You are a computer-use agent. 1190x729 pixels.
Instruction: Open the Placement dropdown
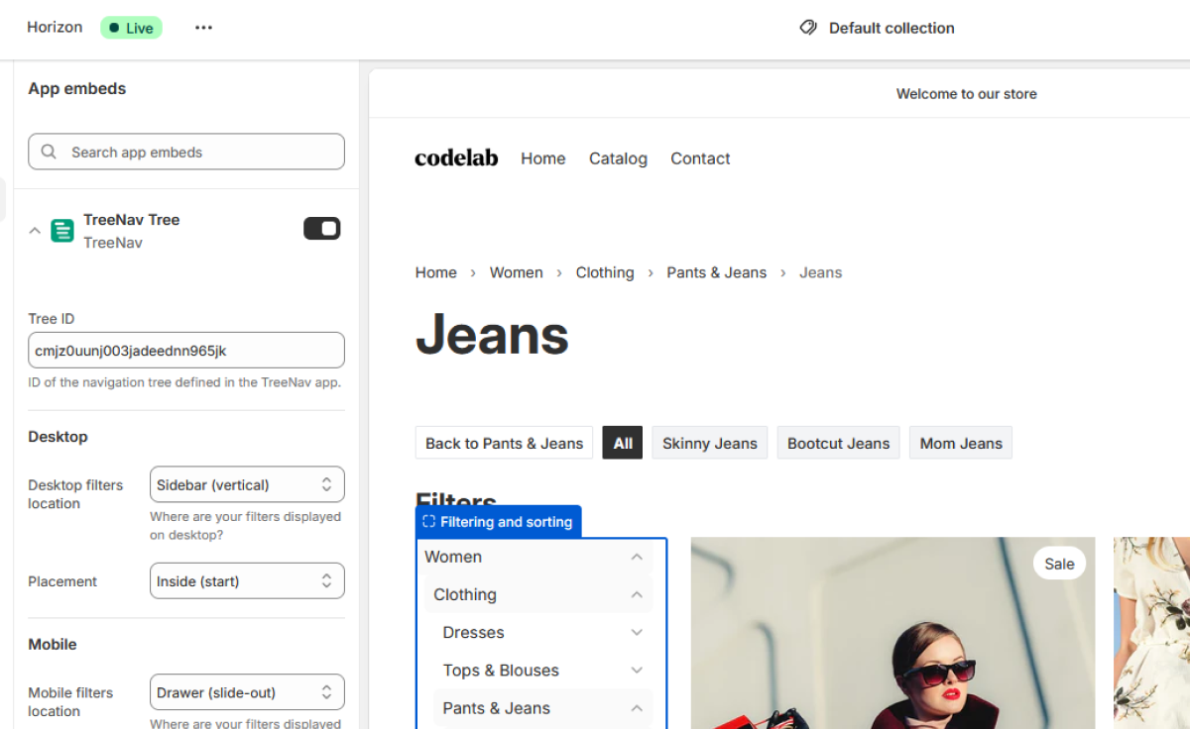(x=247, y=580)
